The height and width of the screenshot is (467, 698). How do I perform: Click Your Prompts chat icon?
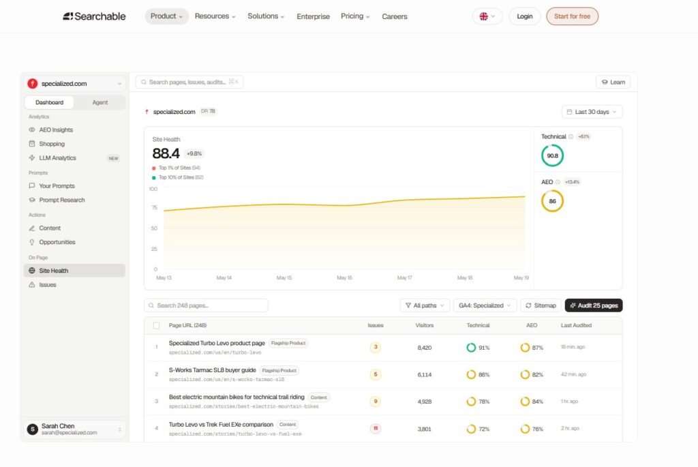click(x=32, y=186)
